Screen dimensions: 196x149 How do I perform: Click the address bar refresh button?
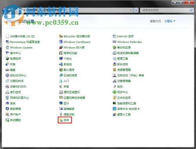tap(136, 10)
